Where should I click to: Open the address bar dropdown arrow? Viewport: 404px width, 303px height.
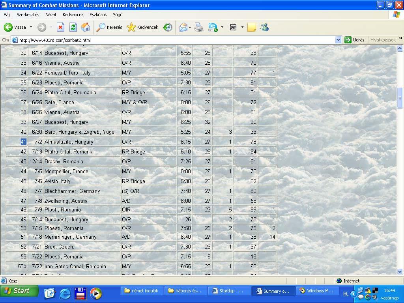click(338, 40)
